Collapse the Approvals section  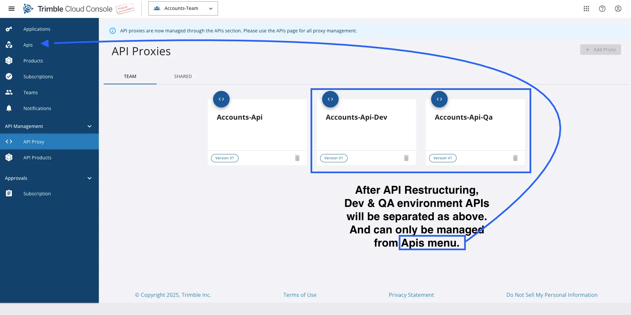pos(49,178)
